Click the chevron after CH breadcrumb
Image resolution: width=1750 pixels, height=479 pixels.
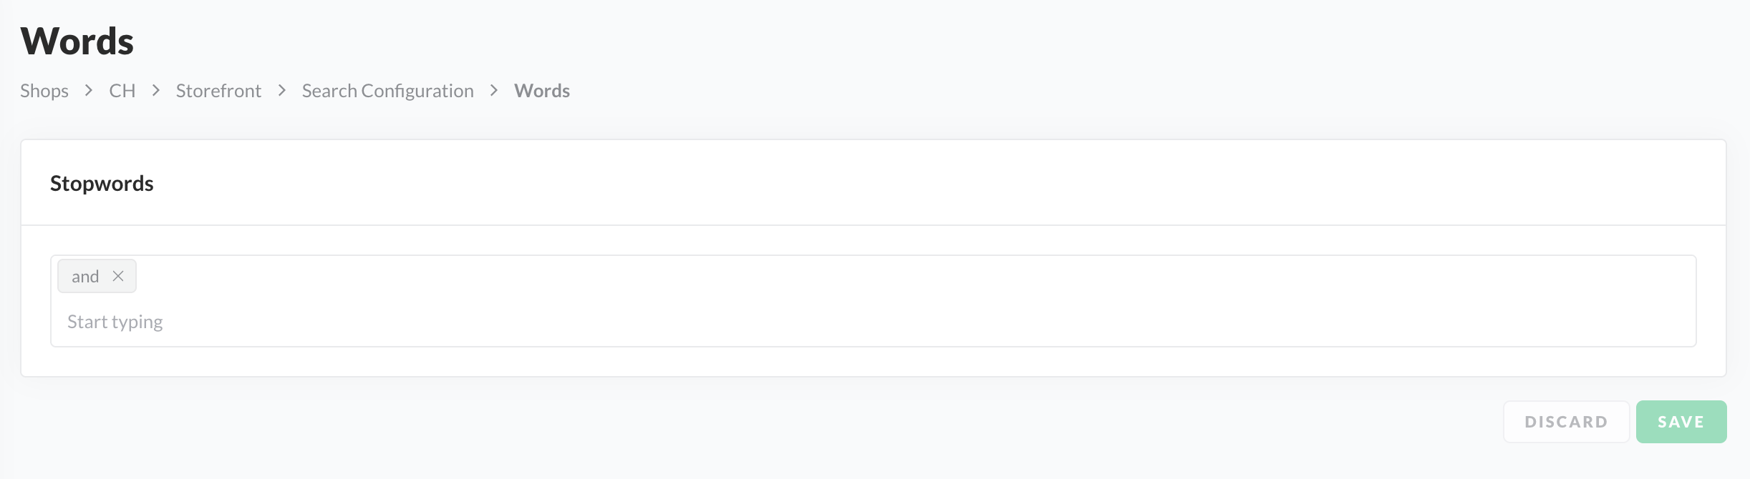click(155, 91)
